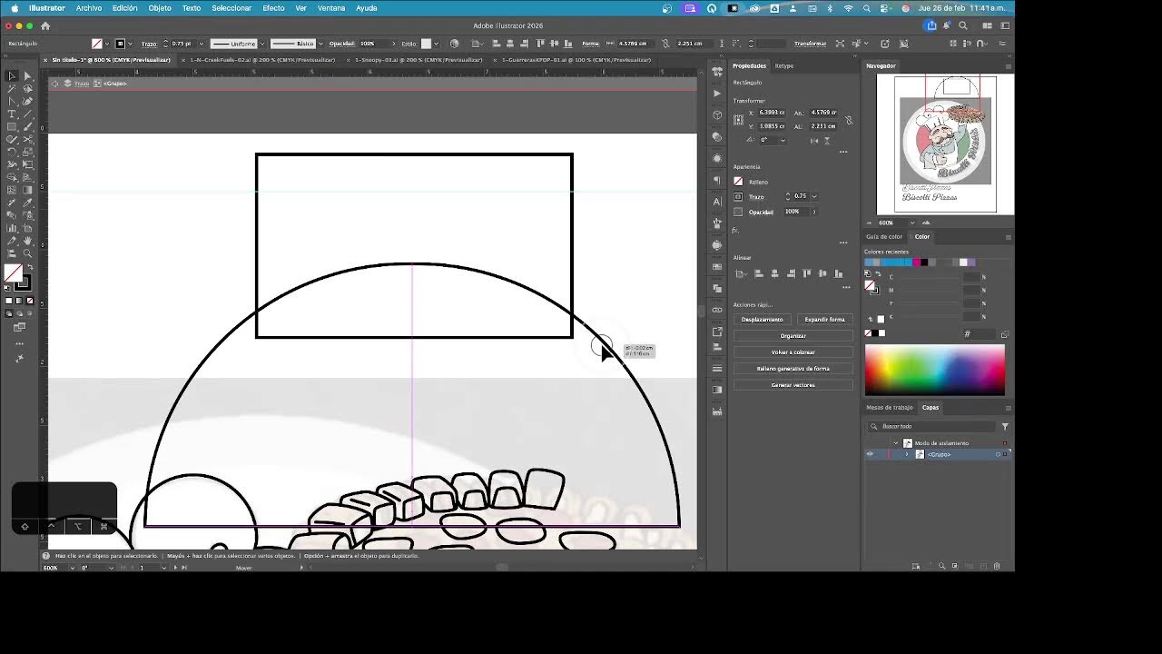Click the exit isolation mode back arrow
Screen dimensions: 1162x654
[x=54, y=84]
